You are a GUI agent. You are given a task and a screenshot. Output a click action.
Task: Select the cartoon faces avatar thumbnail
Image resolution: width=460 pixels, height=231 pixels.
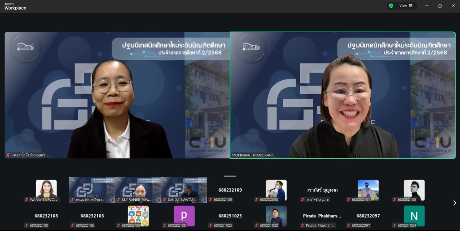pyautogui.click(x=138, y=216)
